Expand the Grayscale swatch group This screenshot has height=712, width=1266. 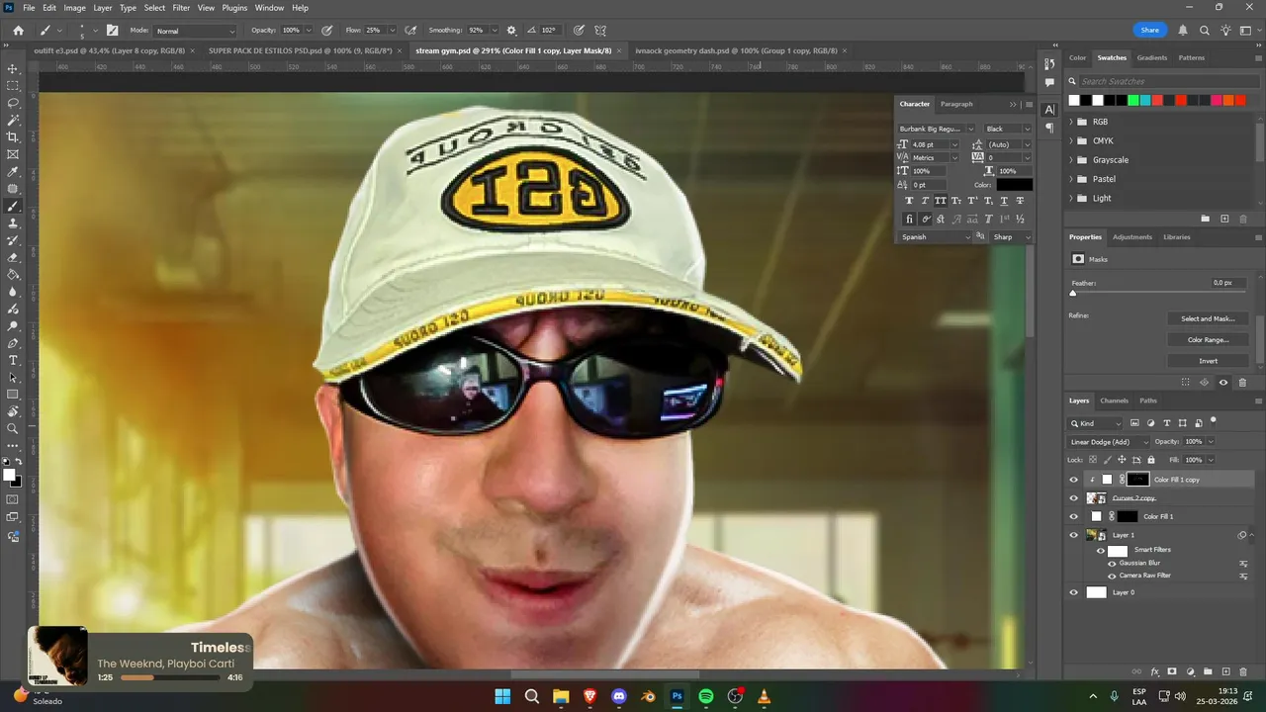[1071, 160]
